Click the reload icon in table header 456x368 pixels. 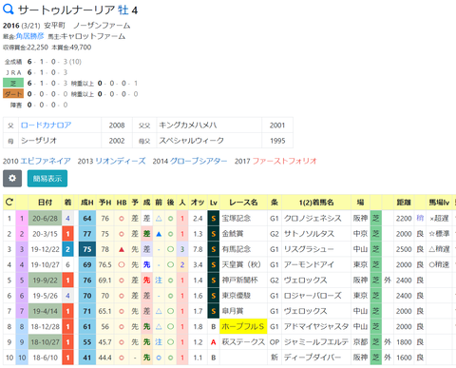[9, 203]
